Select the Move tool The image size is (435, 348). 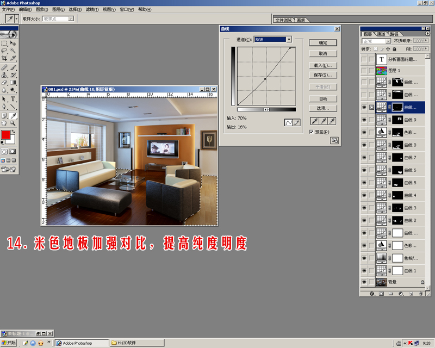point(13,43)
